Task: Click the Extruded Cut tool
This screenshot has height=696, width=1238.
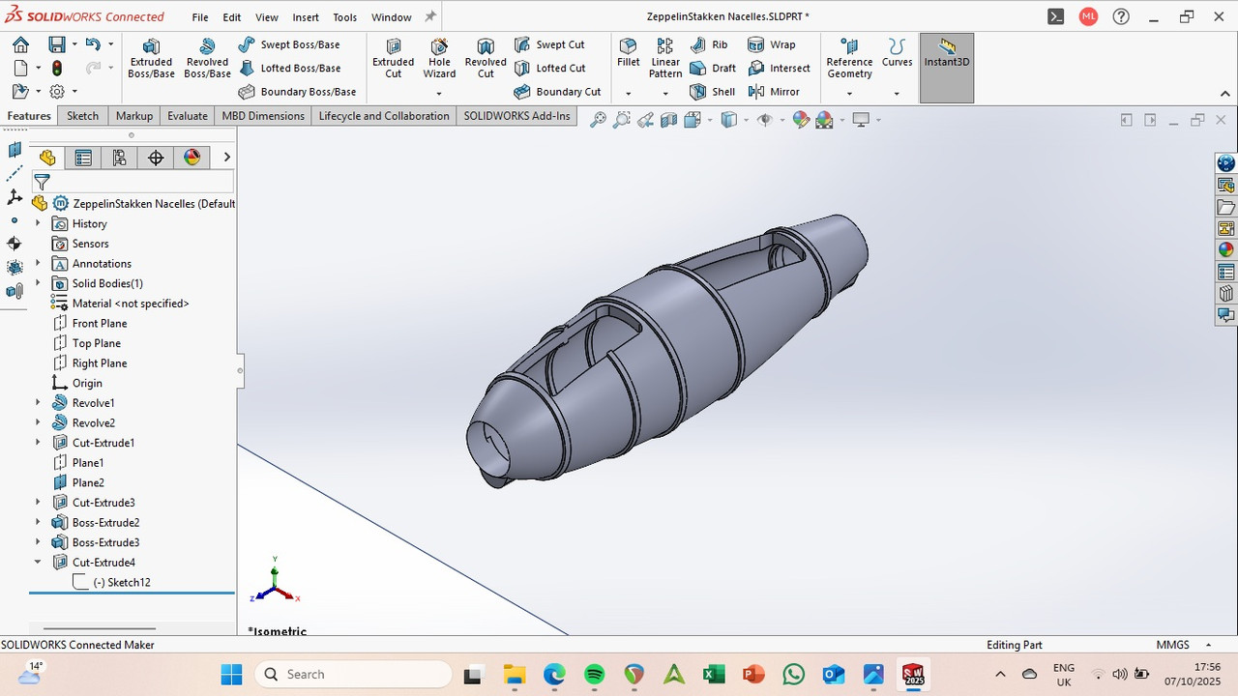Action: click(x=394, y=58)
